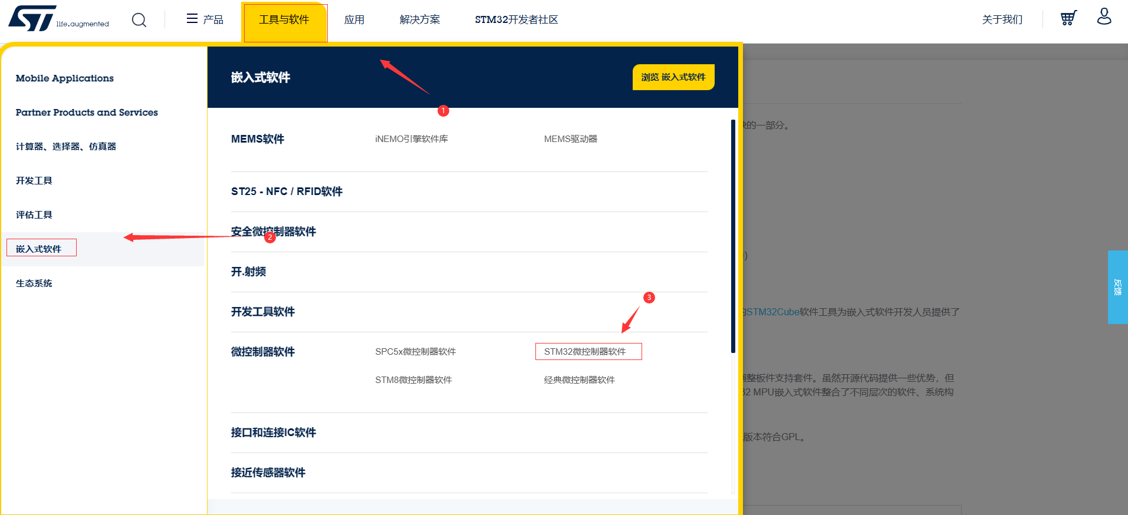This screenshot has width=1128, height=515.
Task: Open MEMS驱动器 link
Action: (571, 139)
